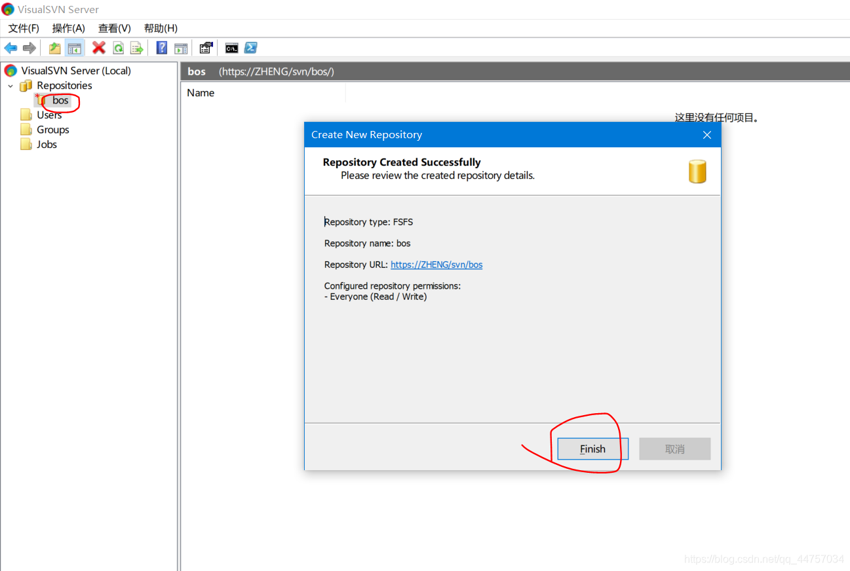This screenshot has height=571, width=850.
Task: Launch the PowerShell toolbar icon
Action: click(250, 48)
